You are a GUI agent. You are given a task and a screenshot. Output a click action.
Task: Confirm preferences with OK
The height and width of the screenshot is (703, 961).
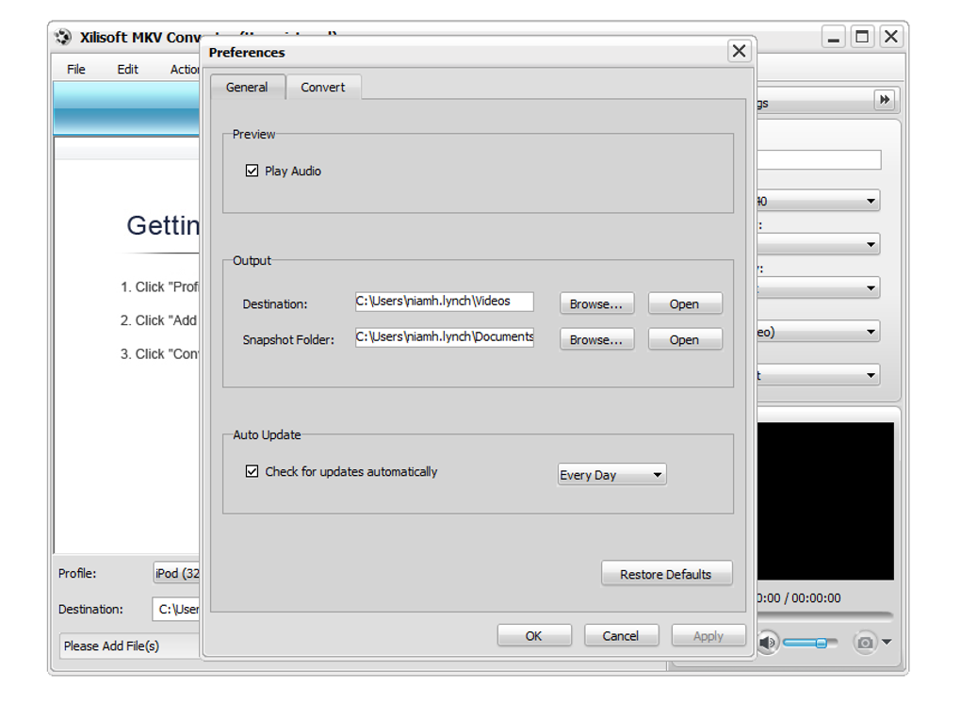click(534, 635)
